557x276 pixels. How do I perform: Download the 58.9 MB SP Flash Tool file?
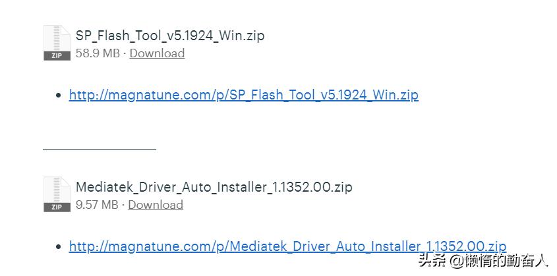click(157, 53)
